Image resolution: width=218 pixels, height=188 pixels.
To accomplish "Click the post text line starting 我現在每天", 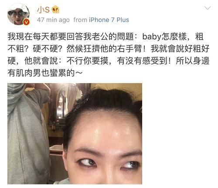I will [x=106, y=36].
